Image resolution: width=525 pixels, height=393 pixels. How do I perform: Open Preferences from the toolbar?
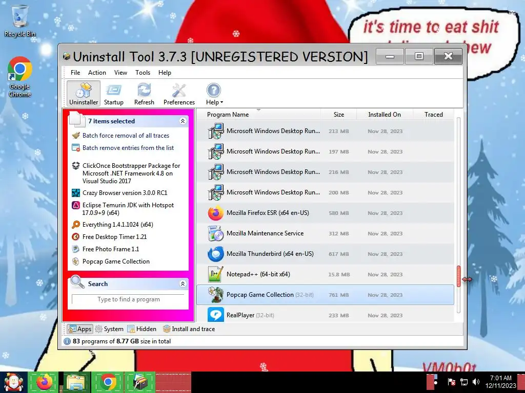[179, 93]
